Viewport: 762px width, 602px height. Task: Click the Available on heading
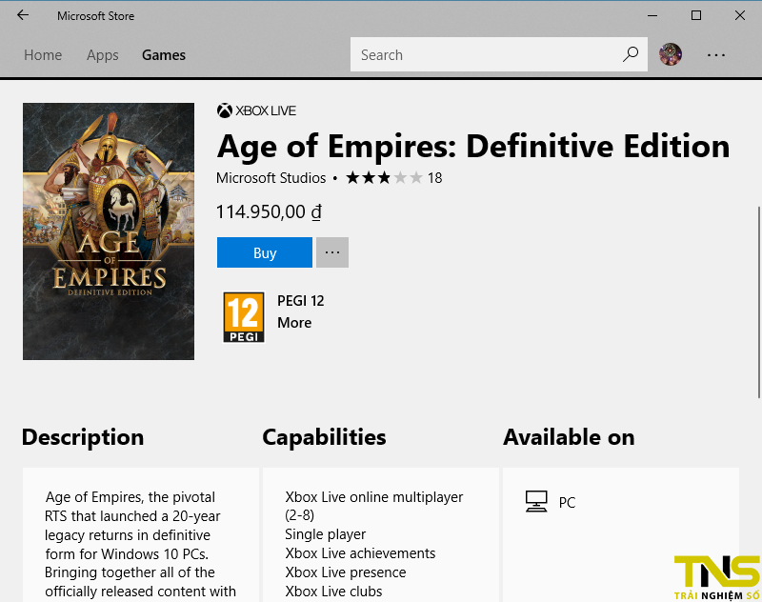pyautogui.click(x=569, y=437)
